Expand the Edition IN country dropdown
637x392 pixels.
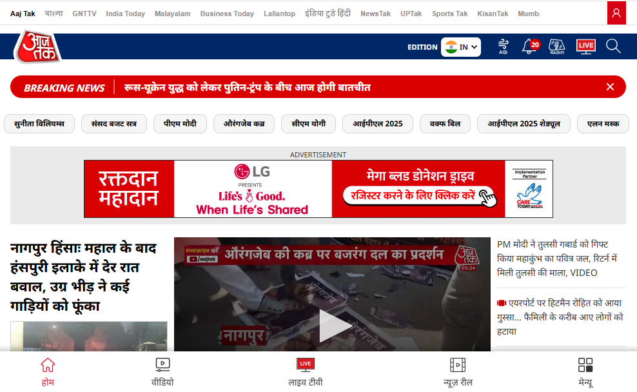tap(461, 47)
